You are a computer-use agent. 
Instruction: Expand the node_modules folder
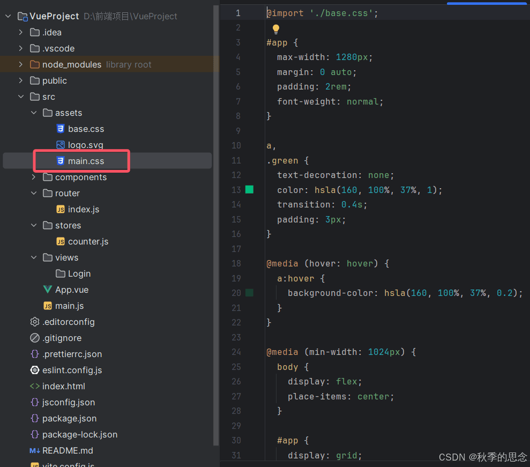click(21, 64)
